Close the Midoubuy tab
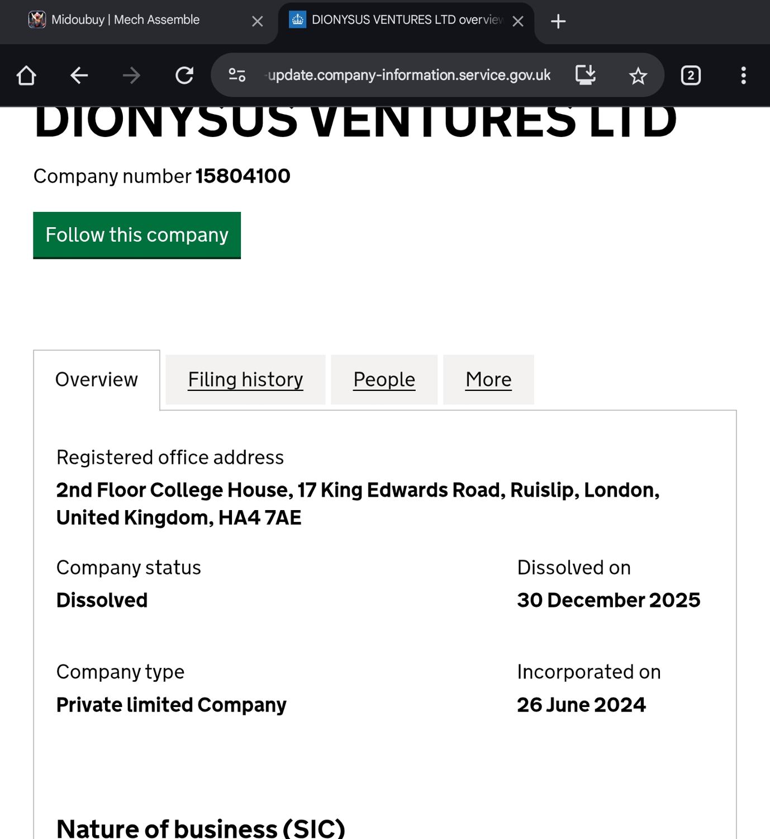 point(257,22)
